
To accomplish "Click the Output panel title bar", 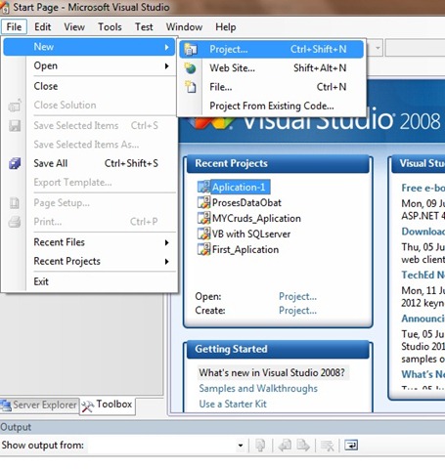I will 222,427.
